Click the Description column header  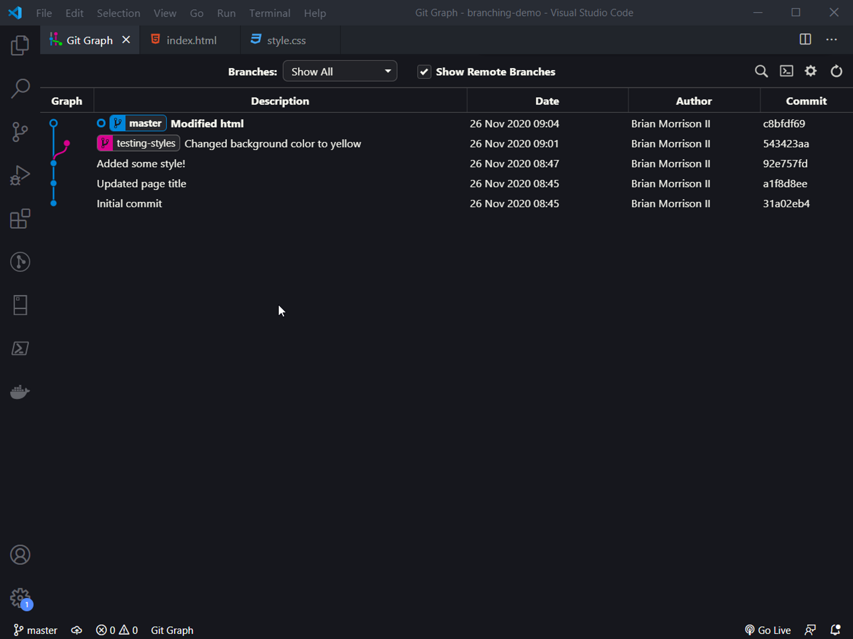tap(280, 101)
